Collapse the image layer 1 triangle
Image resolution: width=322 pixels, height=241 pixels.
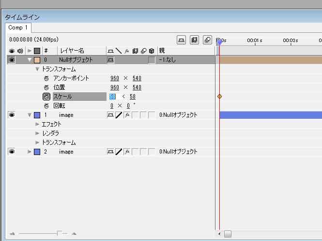(x=30, y=115)
